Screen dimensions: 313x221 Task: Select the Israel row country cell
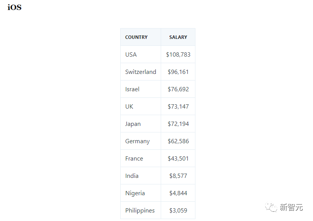tap(132, 89)
